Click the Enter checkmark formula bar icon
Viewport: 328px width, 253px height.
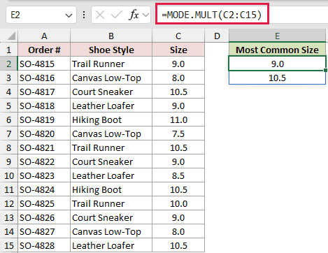point(117,15)
